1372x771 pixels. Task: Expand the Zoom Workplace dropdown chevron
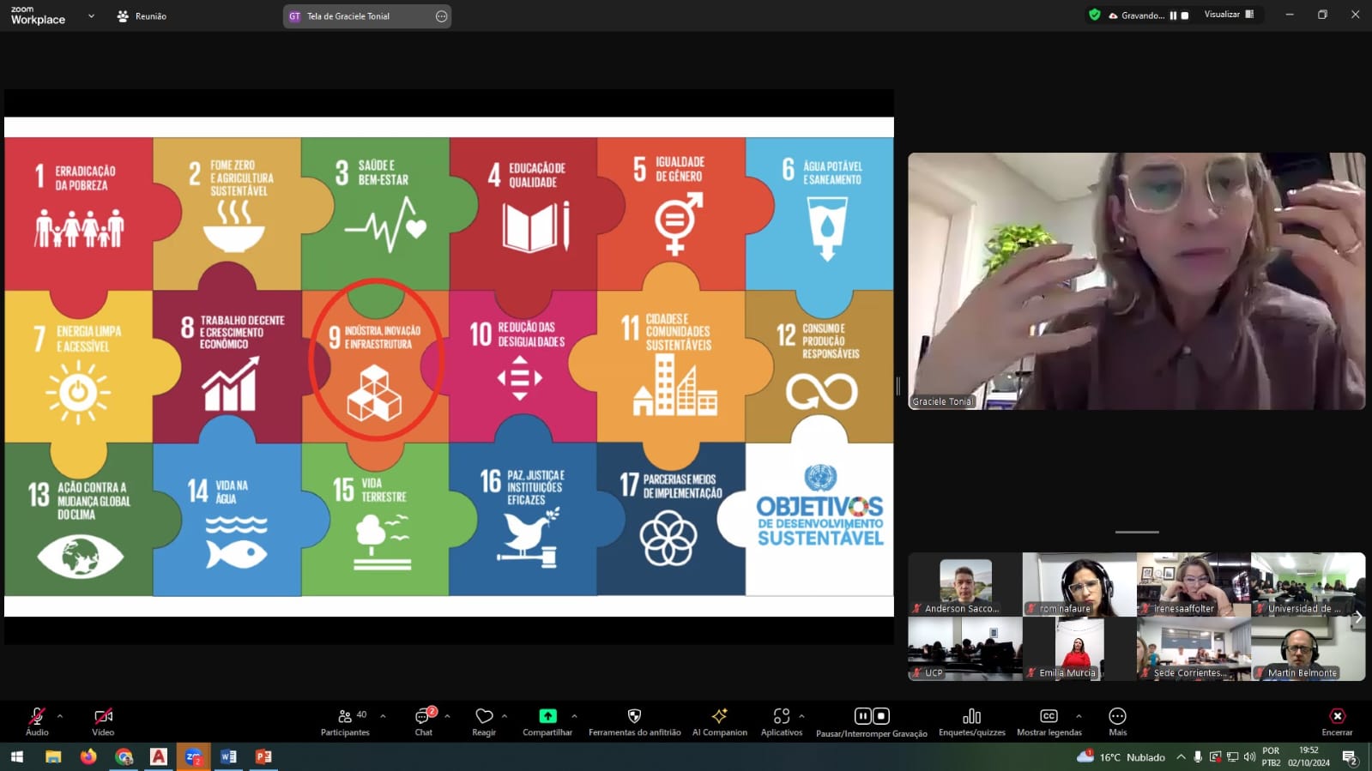pyautogui.click(x=91, y=16)
